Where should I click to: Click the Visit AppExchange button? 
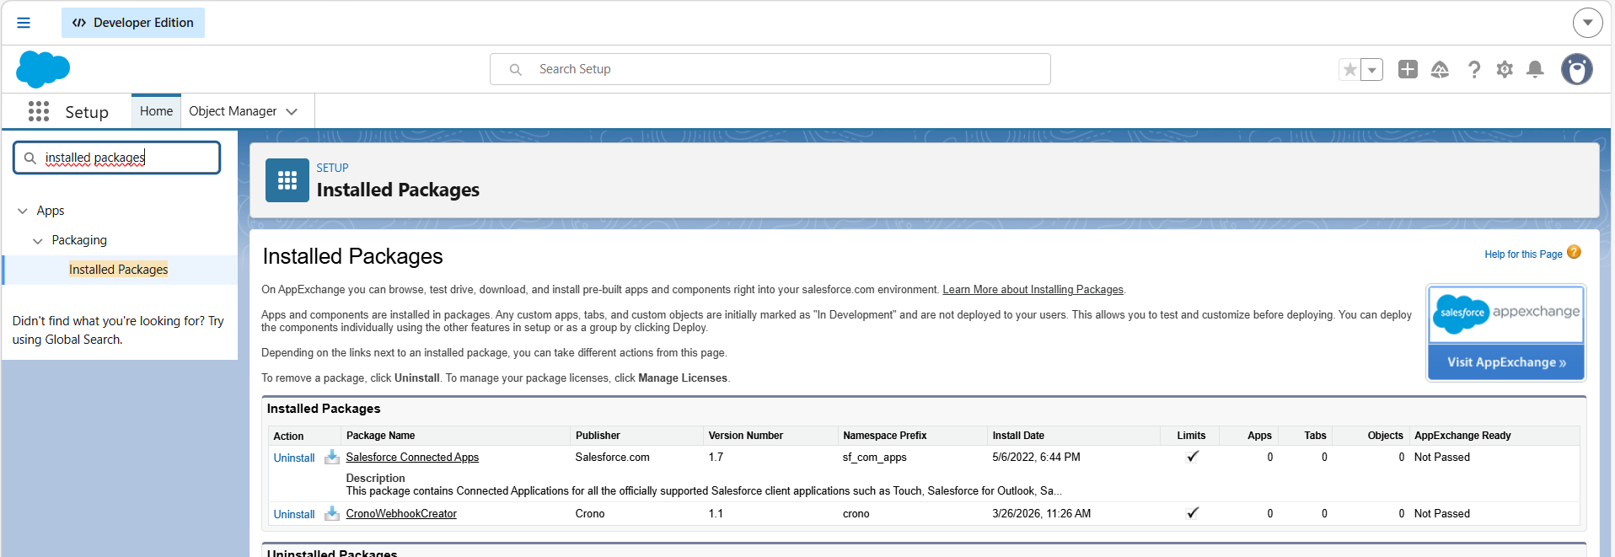1506,362
